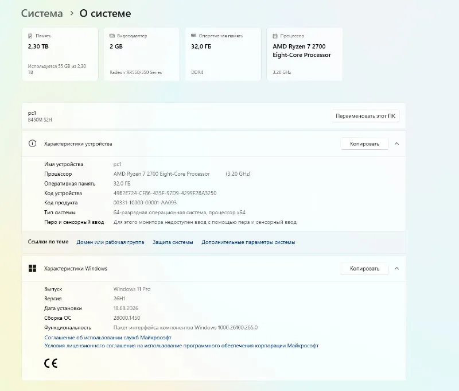The height and width of the screenshot is (391, 459).
Task: Select the device name value pc1 in specs
Action: click(117, 164)
